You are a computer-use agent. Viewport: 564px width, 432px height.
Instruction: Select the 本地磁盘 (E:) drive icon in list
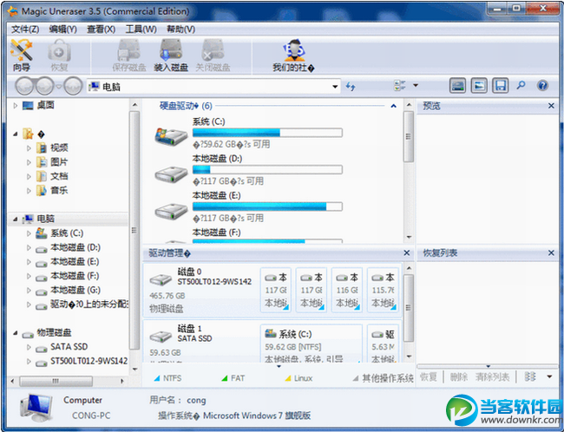coord(171,212)
